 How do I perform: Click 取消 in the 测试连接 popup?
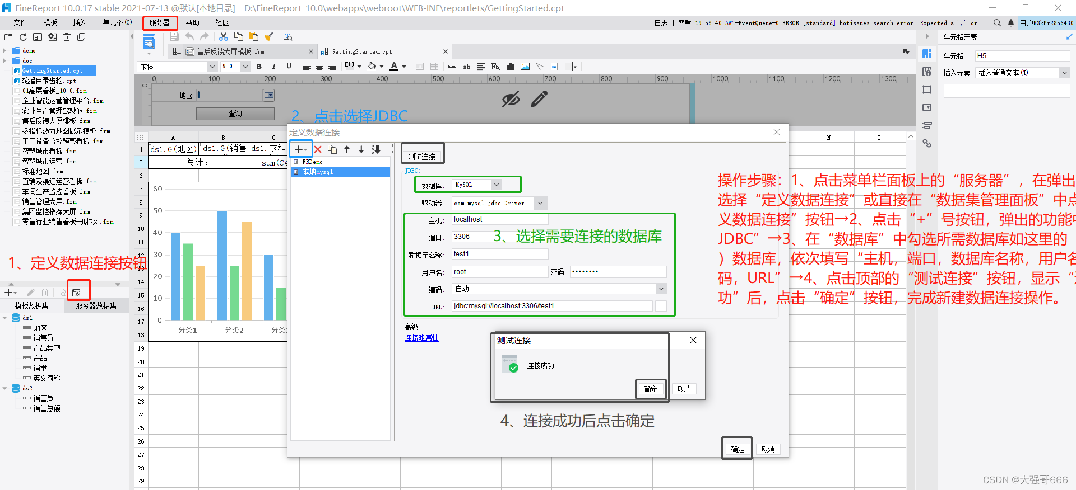tap(684, 389)
